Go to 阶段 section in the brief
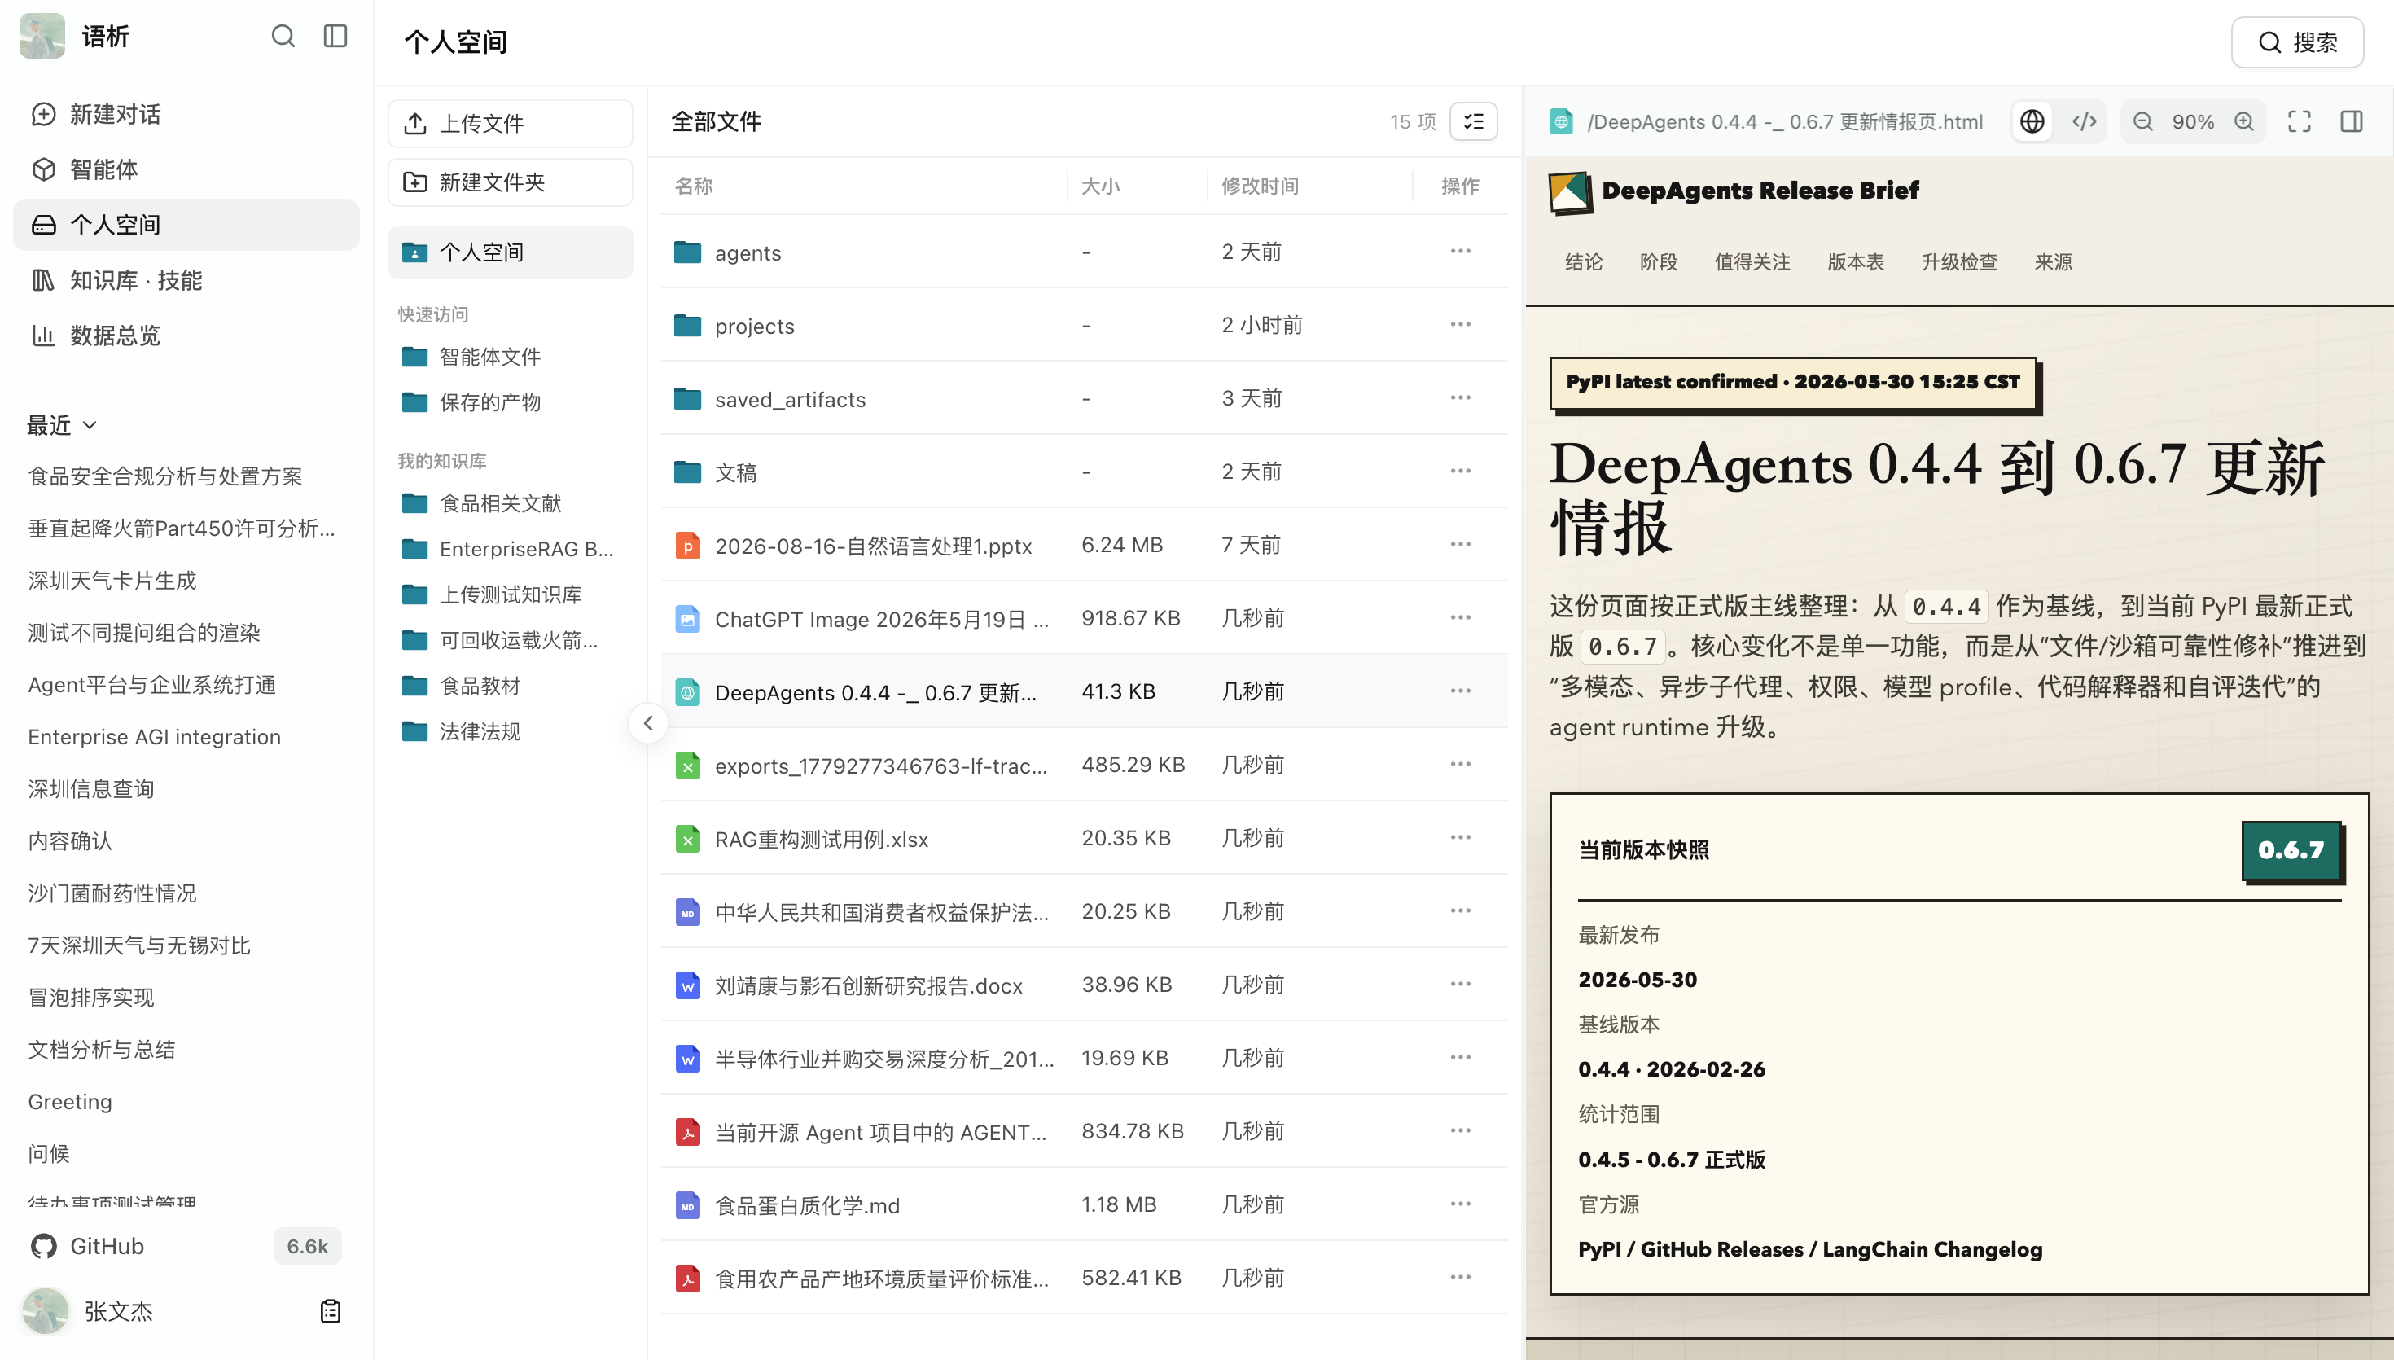The image size is (2394, 1360). pos(1660,261)
